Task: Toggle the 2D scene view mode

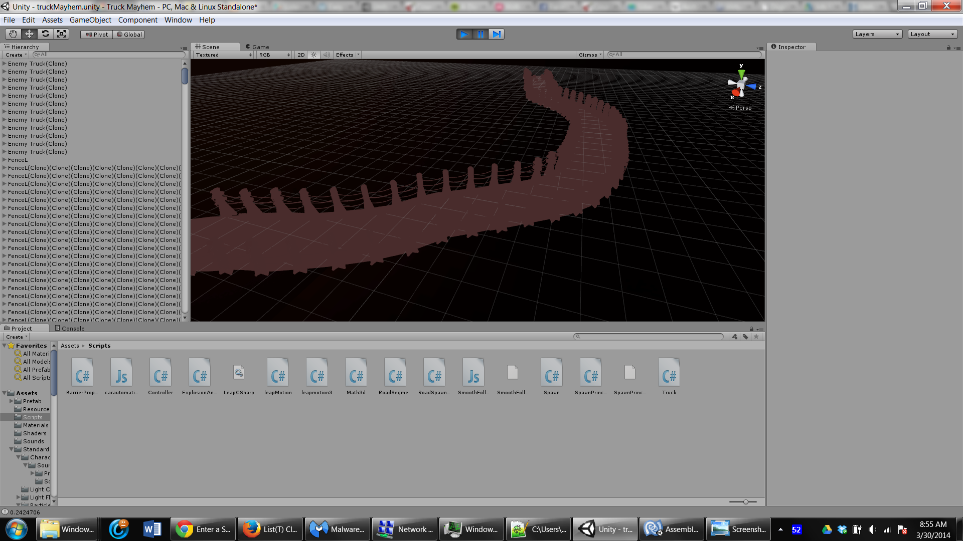Action: click(301, 55)
